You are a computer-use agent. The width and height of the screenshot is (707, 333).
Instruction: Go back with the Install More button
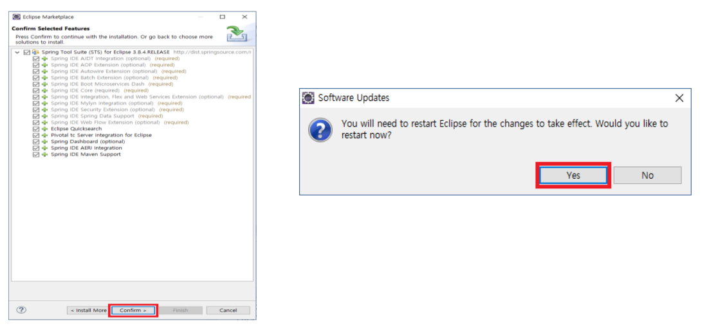pyautogui.click(x=87, y=310)
